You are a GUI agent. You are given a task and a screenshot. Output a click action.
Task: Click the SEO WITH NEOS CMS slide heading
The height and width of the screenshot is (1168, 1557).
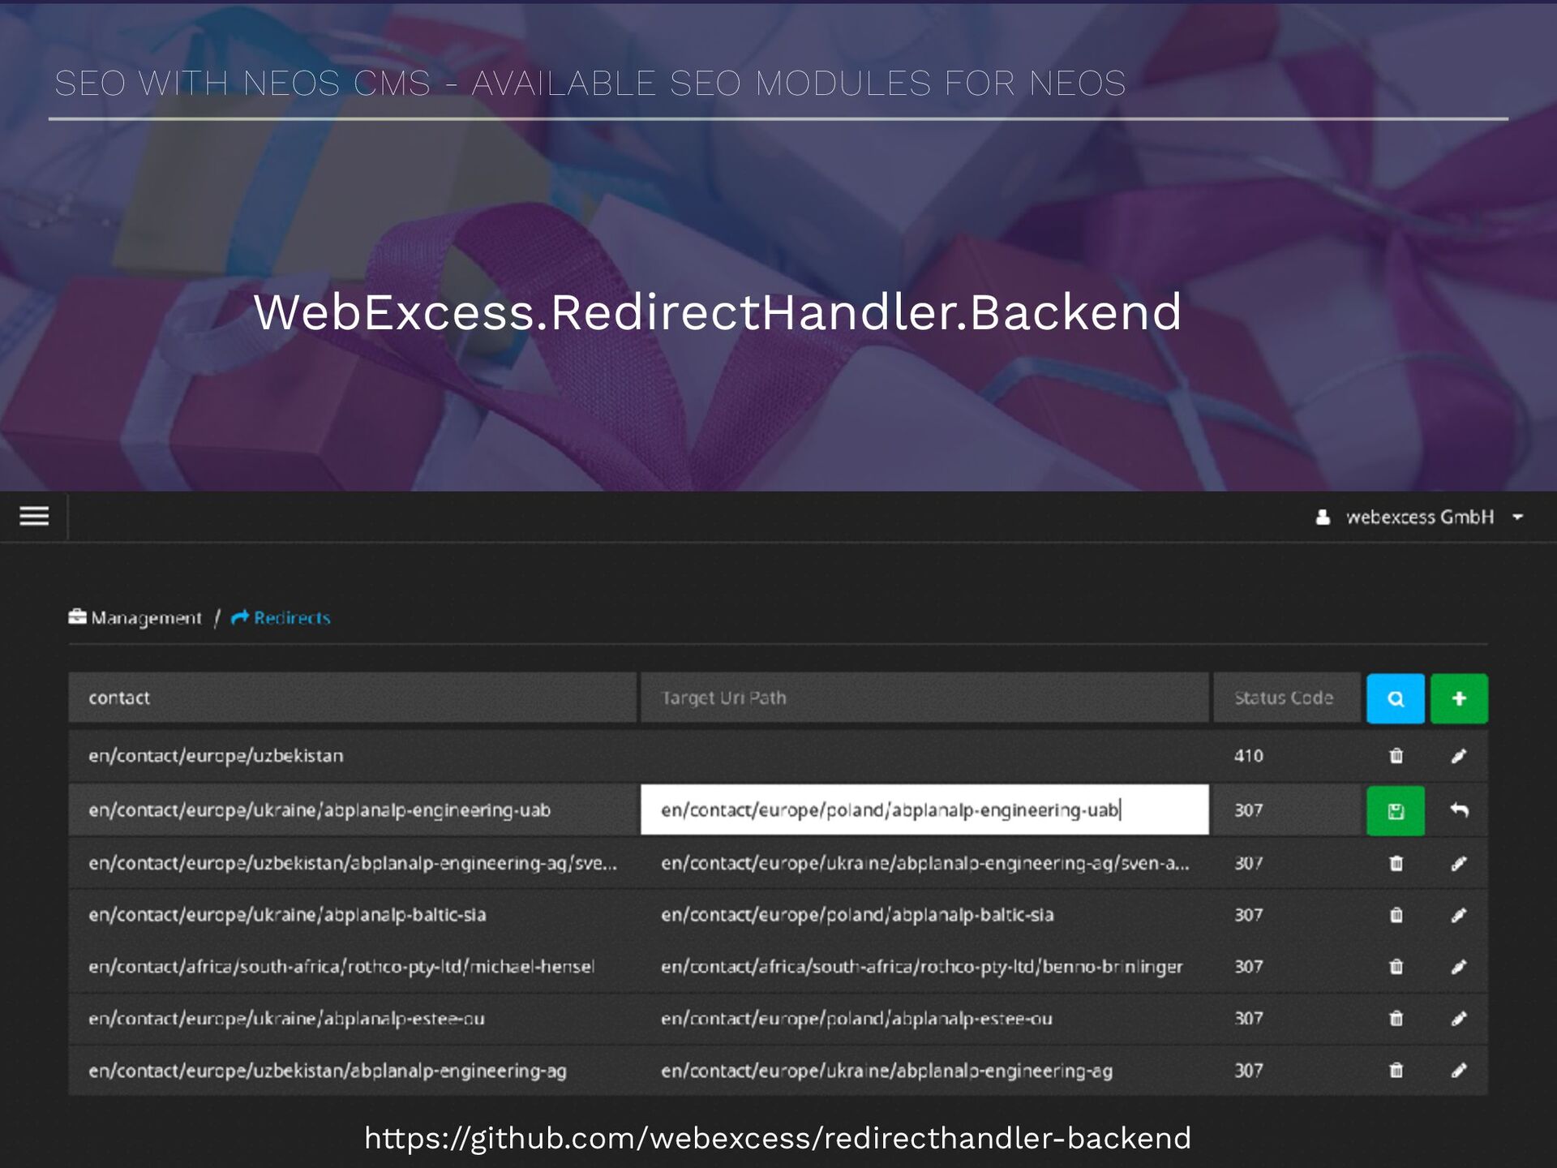coord(590,84)
